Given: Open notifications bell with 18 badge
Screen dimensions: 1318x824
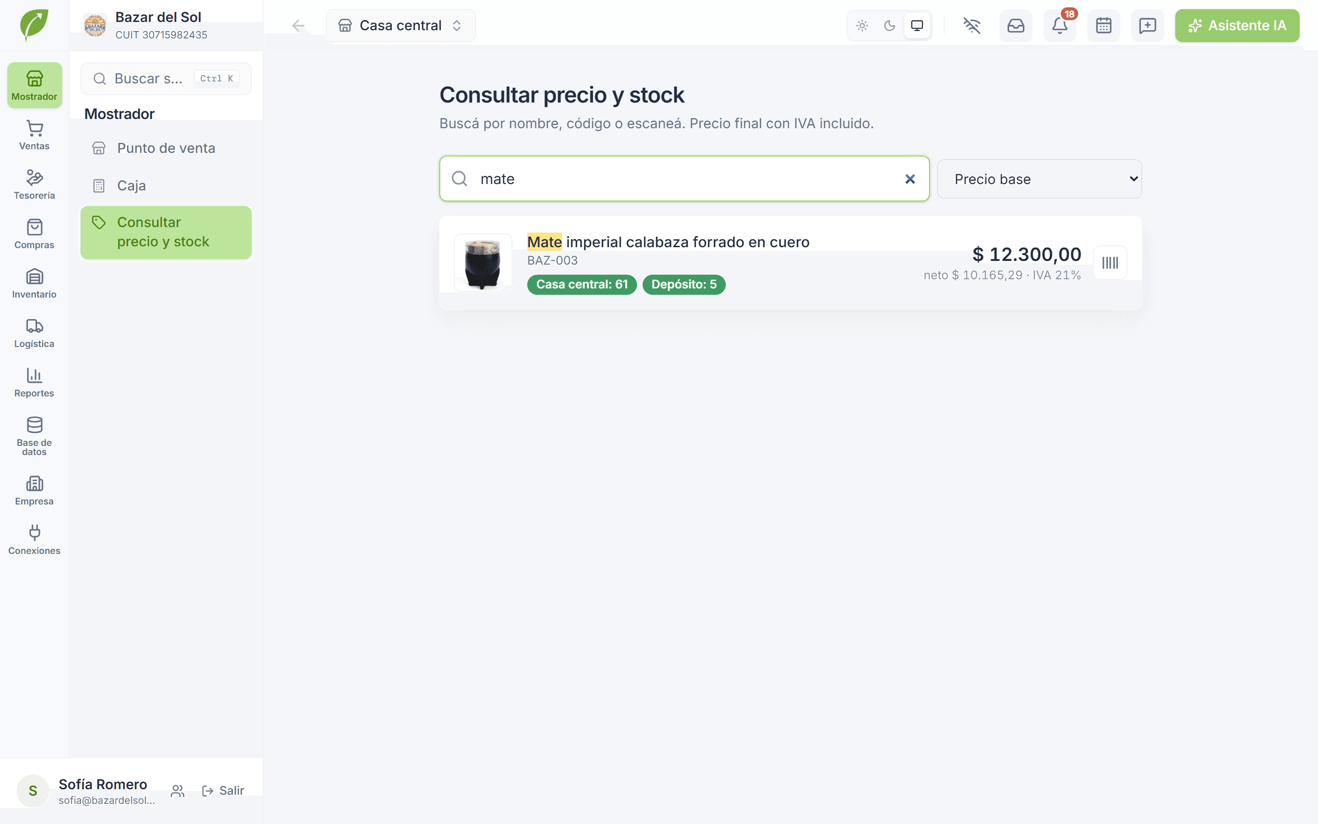Looking at the screenshot, I should [1060, 26].
